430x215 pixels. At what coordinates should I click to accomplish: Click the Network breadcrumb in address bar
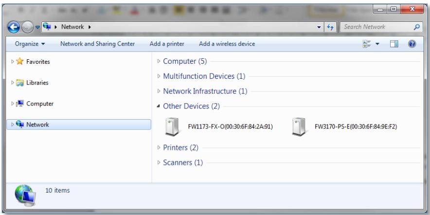pos(72,27)
